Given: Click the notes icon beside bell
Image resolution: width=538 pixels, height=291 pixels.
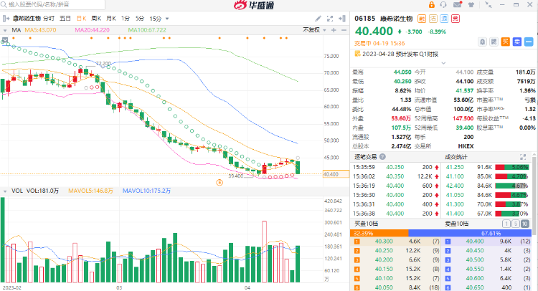Looking at the screenshot, I should coord(494,42).
